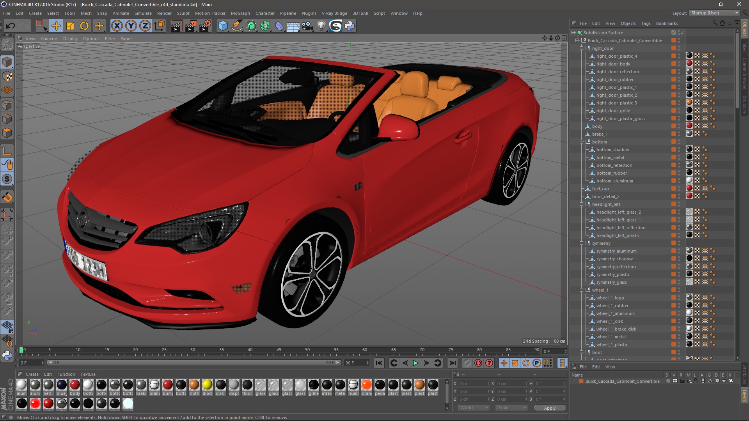Image resolution: width=749 pixels, height=421 pixels.
Task: Click the Spline pen tool icon
Action: [x=237, y=26]
